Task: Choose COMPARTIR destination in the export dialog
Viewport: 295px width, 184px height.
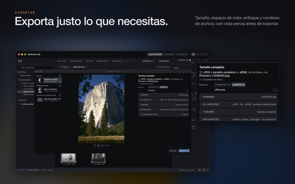Action: [153, 87]
